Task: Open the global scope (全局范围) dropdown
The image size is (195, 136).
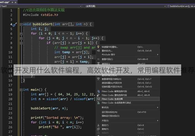Action: point(165,6)
